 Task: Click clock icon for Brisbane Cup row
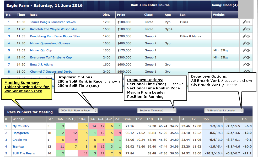coord(248,58)
